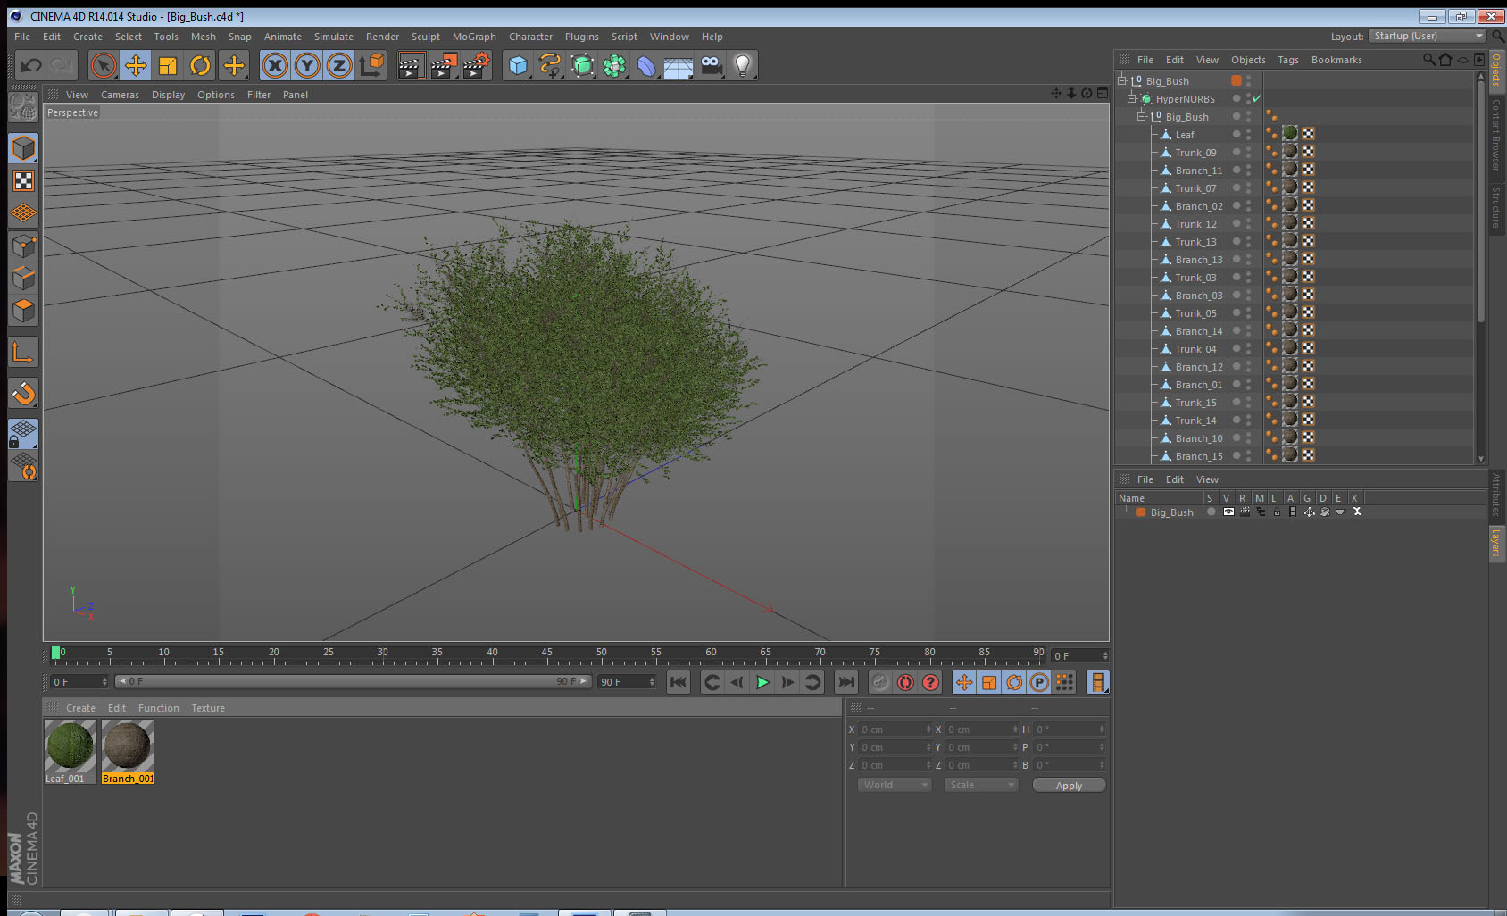Collapse the top Big_Bush object tree
Screen dimensions: 1507x916
1122,80
